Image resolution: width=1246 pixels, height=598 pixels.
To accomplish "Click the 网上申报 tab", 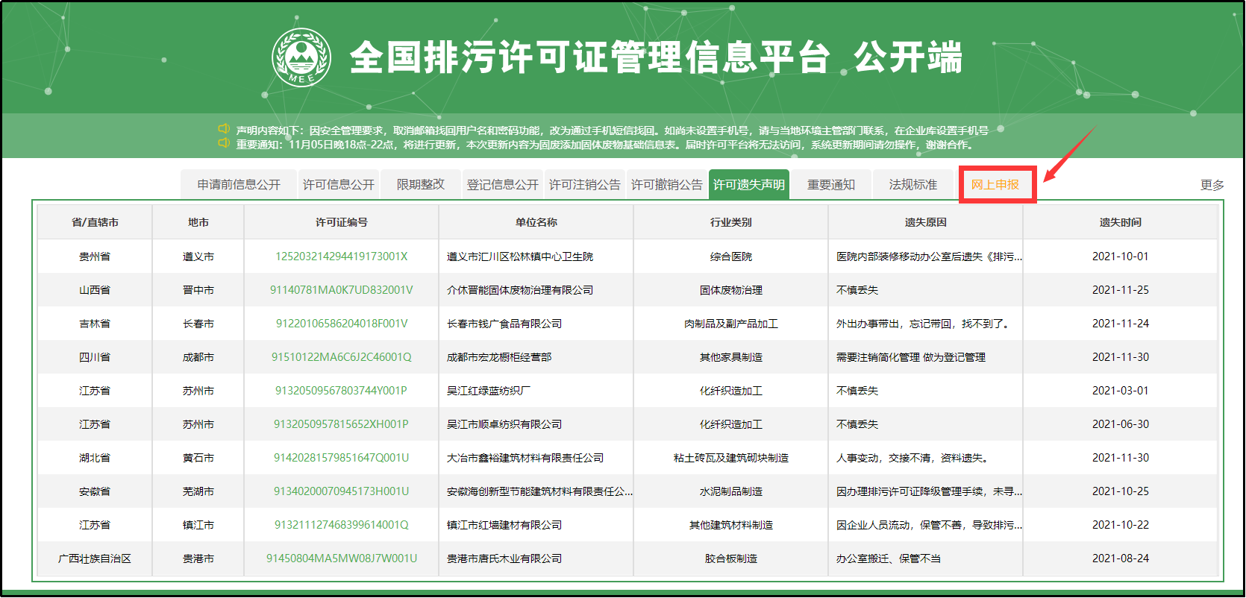I will pyautogui.click(x=995, y=184).
